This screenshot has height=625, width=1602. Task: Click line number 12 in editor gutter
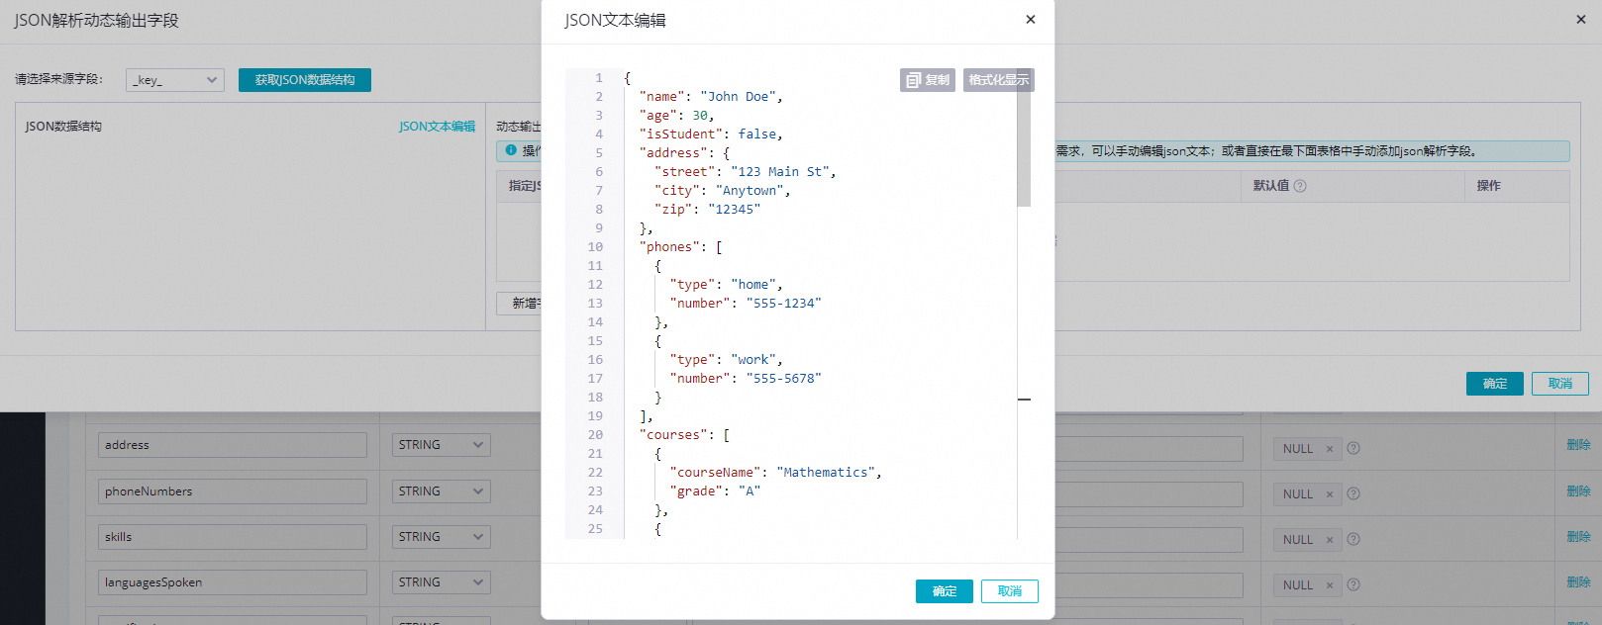pos(595,285)
